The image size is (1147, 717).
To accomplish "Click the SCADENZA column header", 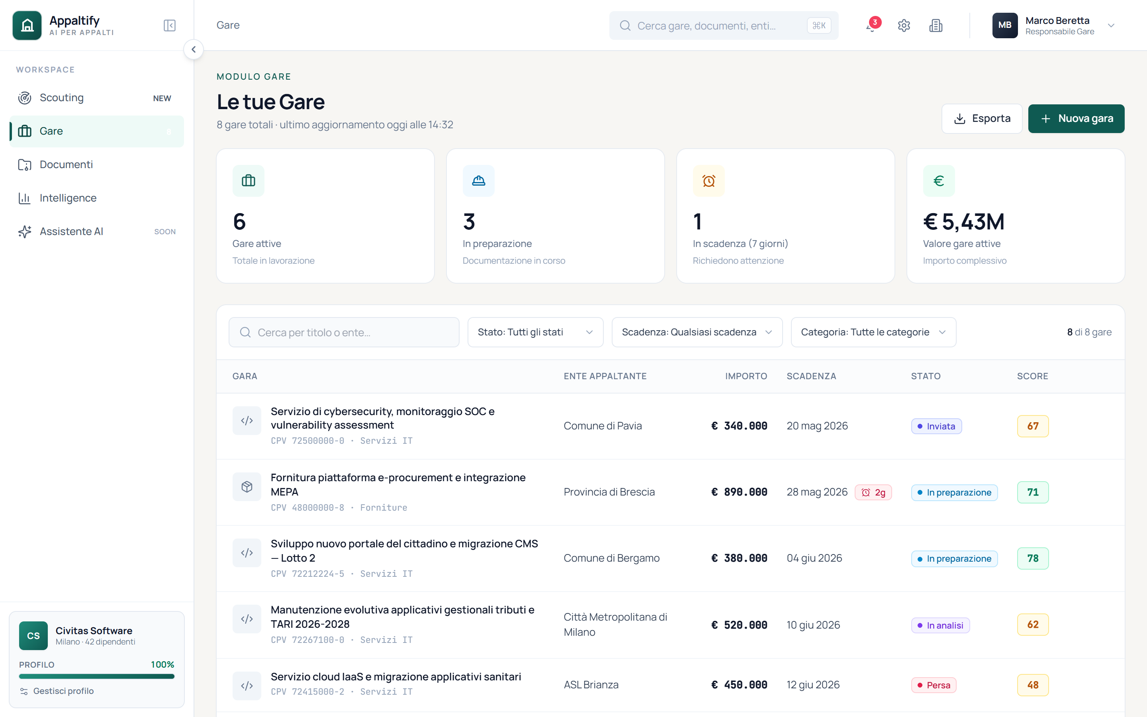I will 811,376.
